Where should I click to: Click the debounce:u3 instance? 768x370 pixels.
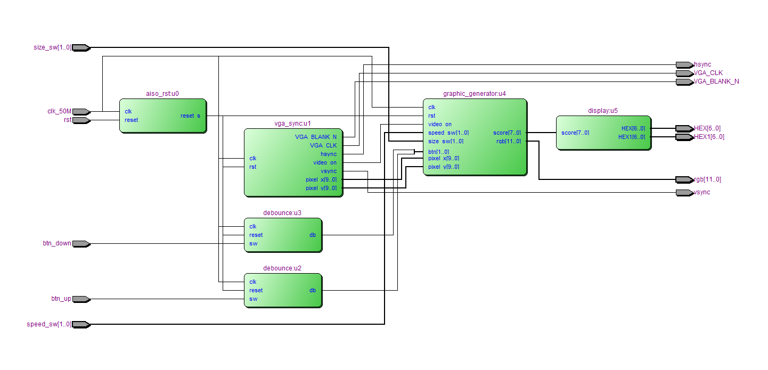pyautogui.click(x=282, y=235)
